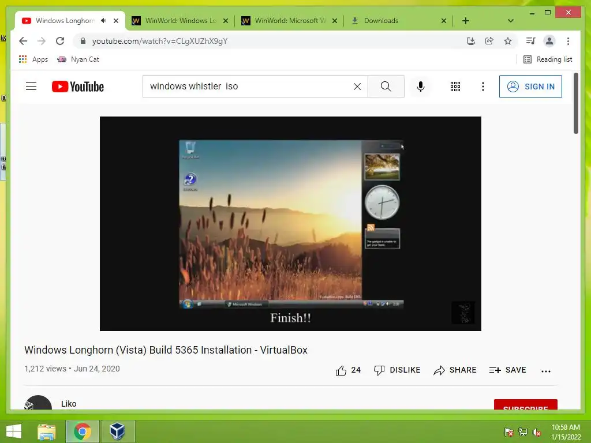Click the page vertical scrollbar thumb
This screenshot has width=591, height=443.
(x=576, y=103)
